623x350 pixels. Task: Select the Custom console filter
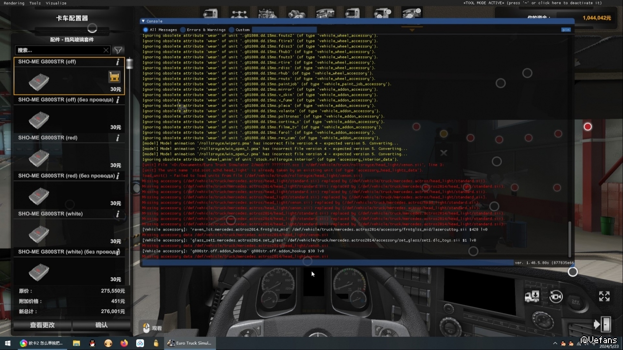231,30
